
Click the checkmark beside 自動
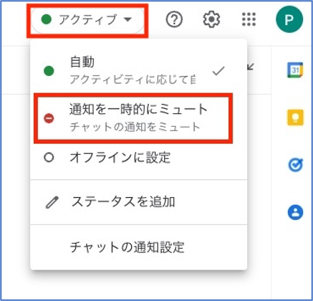[218, 71]
